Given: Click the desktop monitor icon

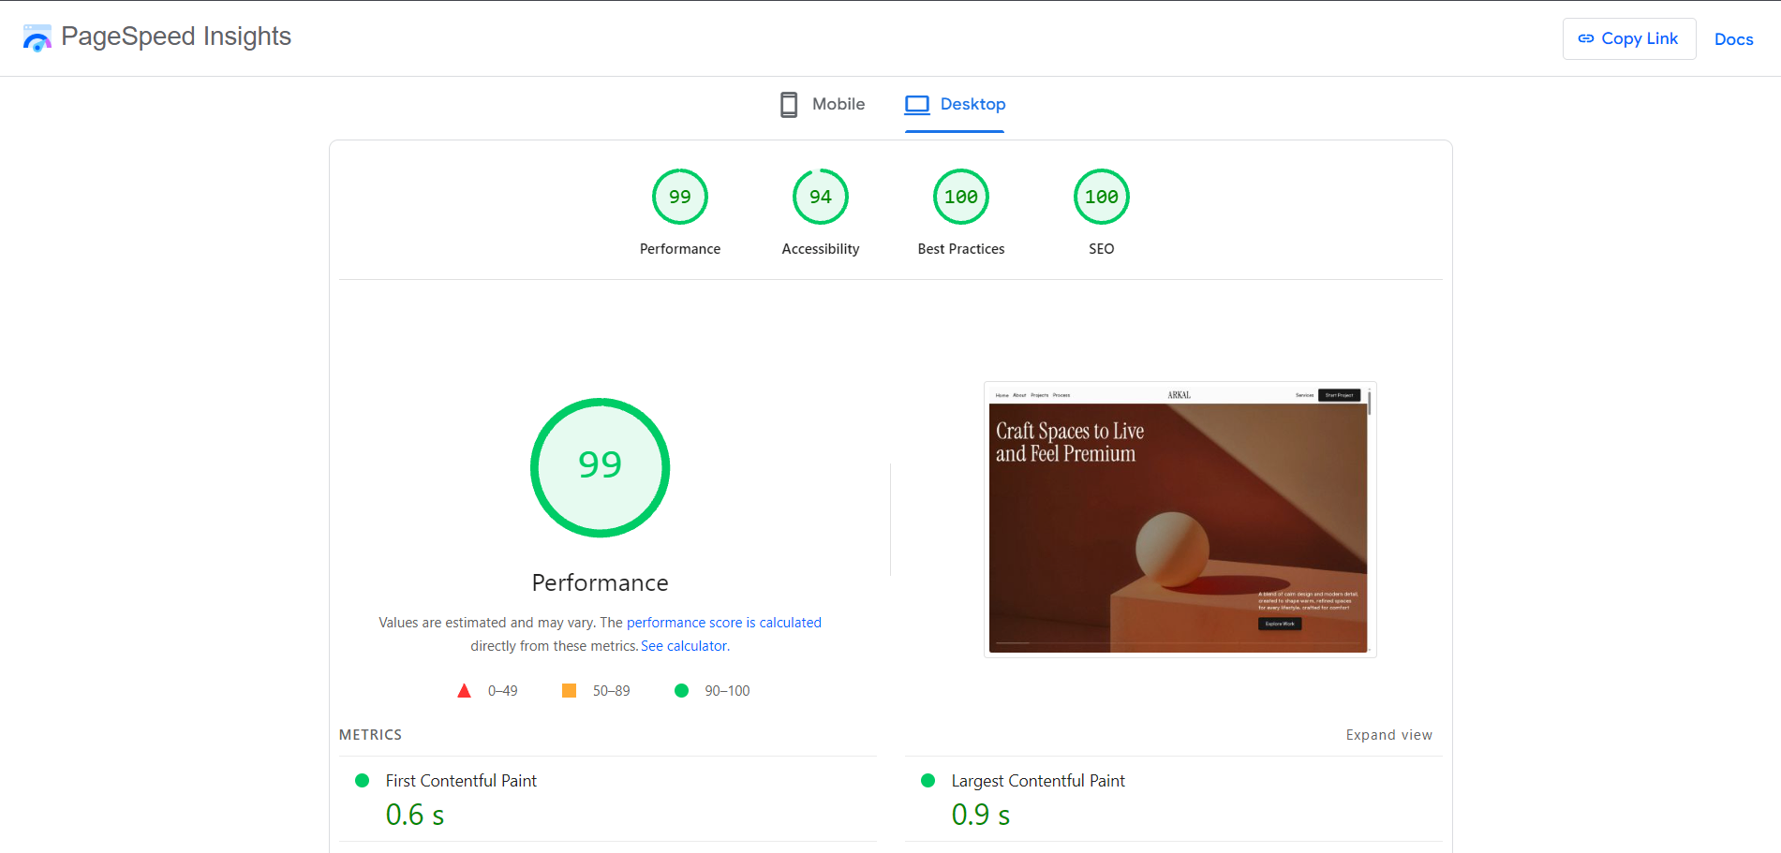Looking at the screenshot, I should tap(917, 105).
